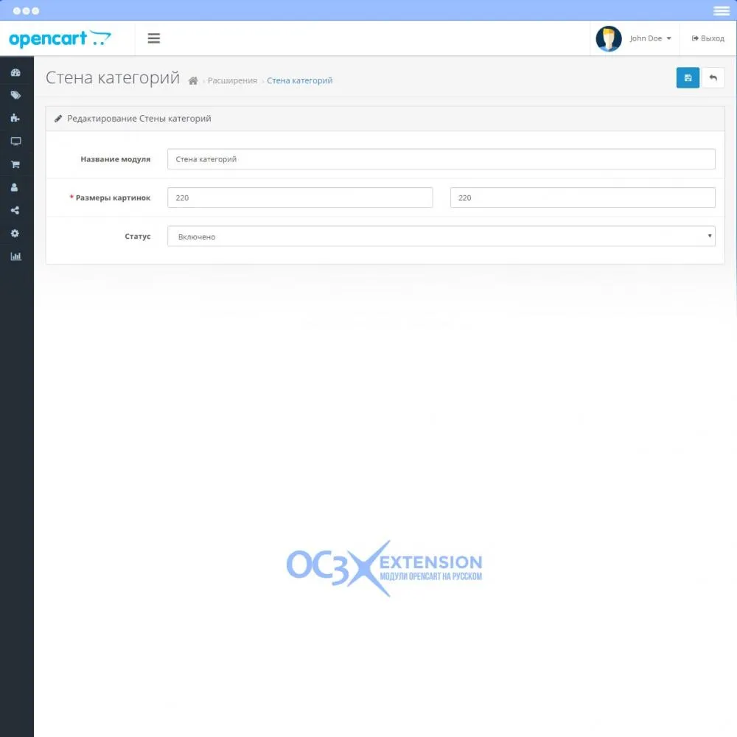The width and height of the screenshot is (737, 737).
Task: Log out via Выход link
Action: (x=708, y=38)
